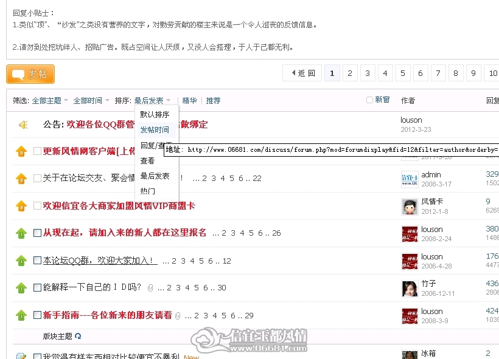This screenshot has height=359, width=499.
Task: Expand the 全部时间 filter dropdown
Action: [91, 101]
